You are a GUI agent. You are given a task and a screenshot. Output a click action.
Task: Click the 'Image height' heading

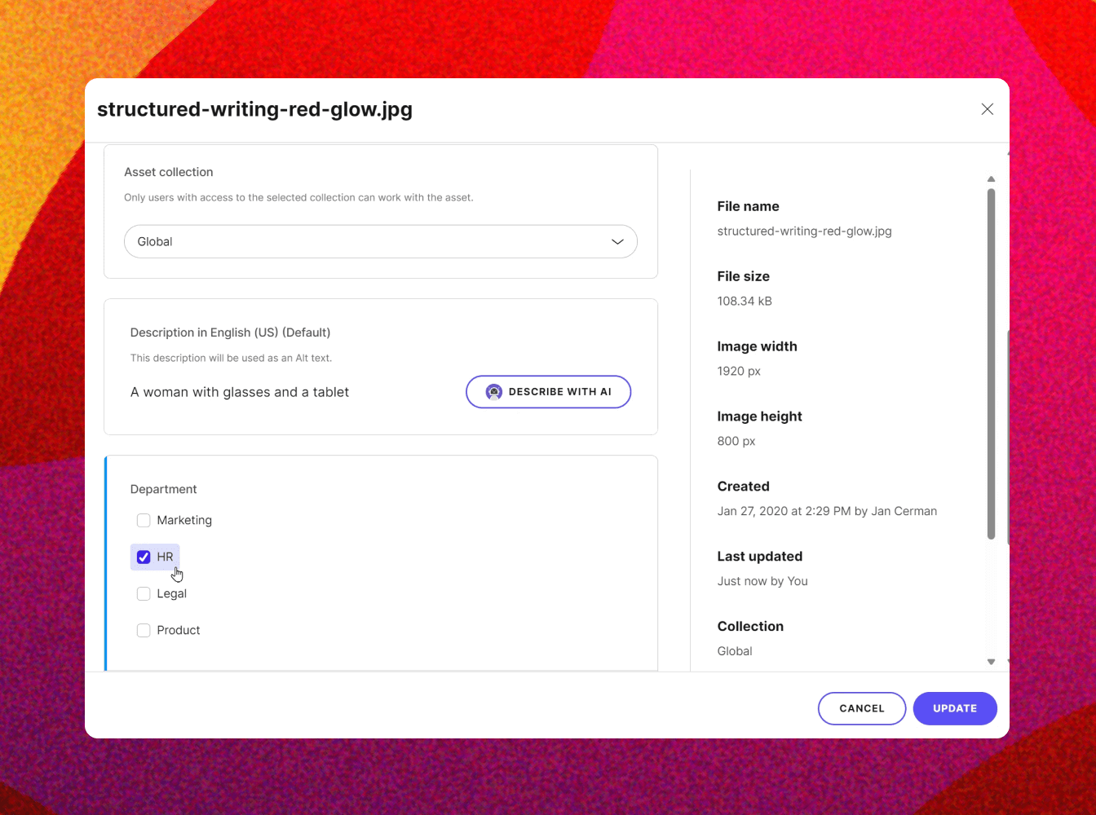760,416
